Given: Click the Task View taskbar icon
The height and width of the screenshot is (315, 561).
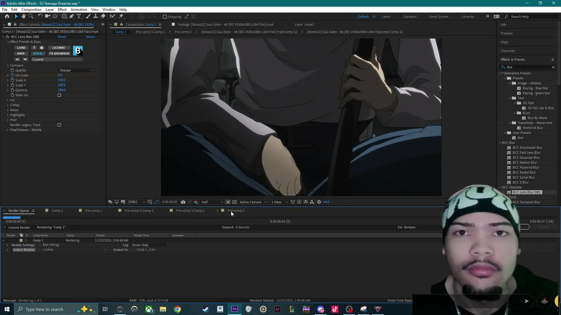Looking at the screenshot, I should [x=105, y=309].
